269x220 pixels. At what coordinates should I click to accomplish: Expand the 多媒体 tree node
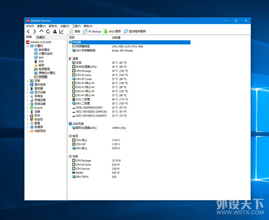[x=27, y=96]
